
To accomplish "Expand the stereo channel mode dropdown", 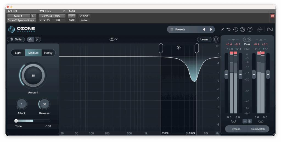I will point(113,39).
